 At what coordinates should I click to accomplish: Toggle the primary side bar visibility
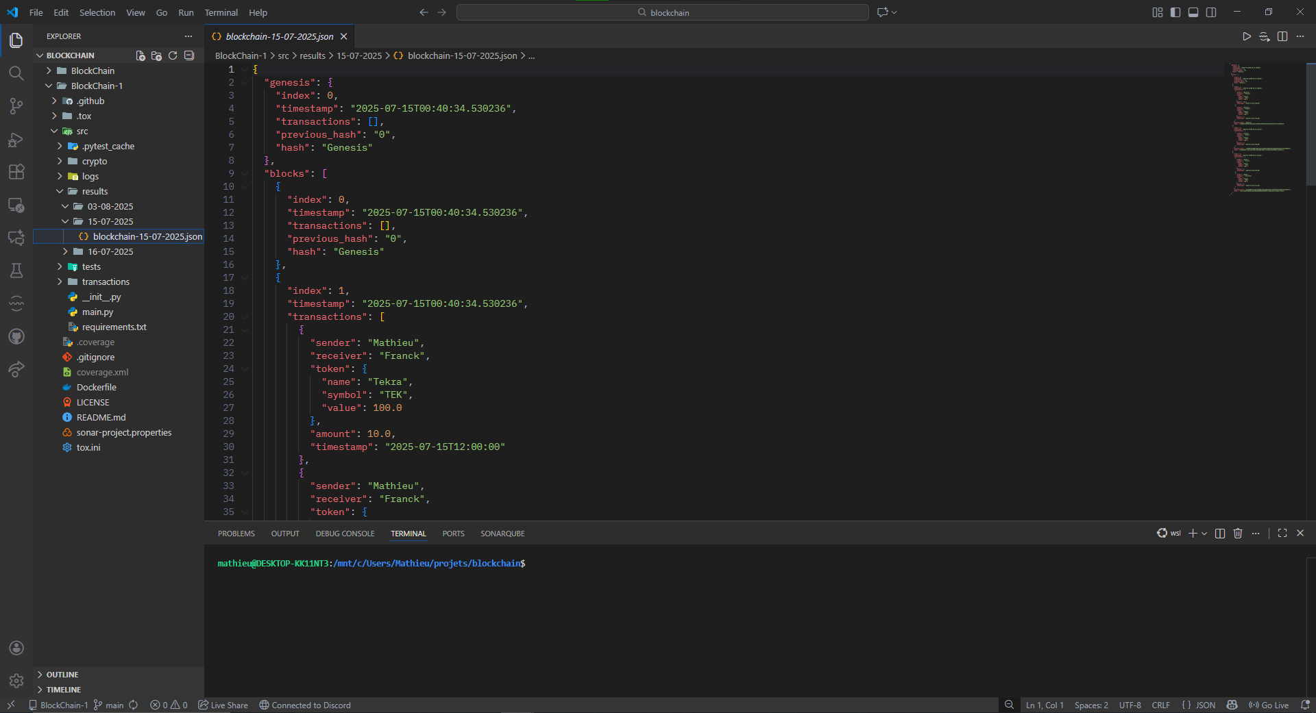[1175, 12]
